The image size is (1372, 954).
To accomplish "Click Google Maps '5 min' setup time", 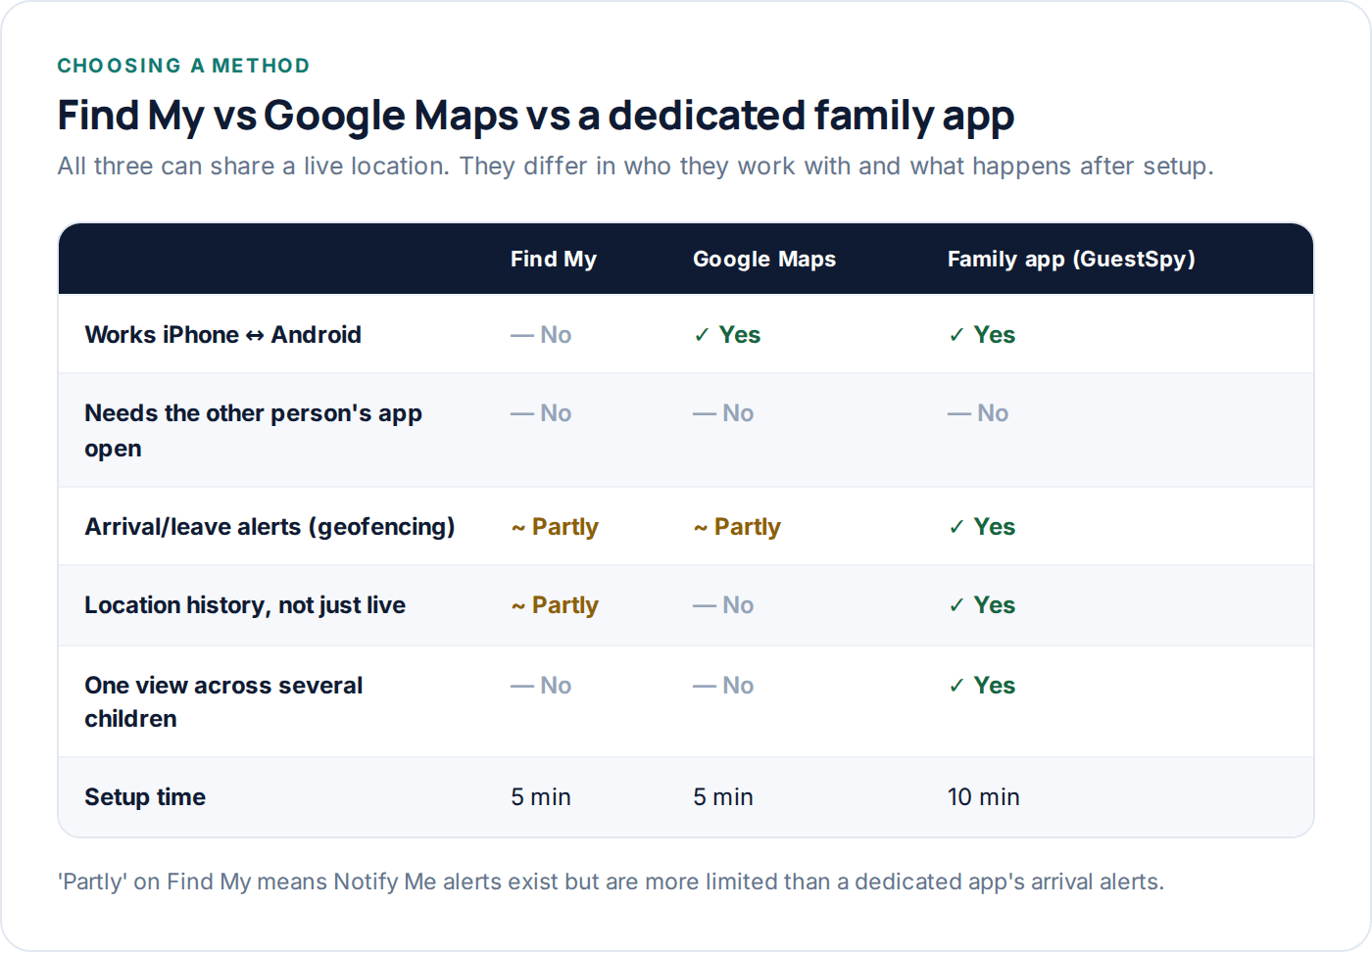I will click(x=723, y=797).
